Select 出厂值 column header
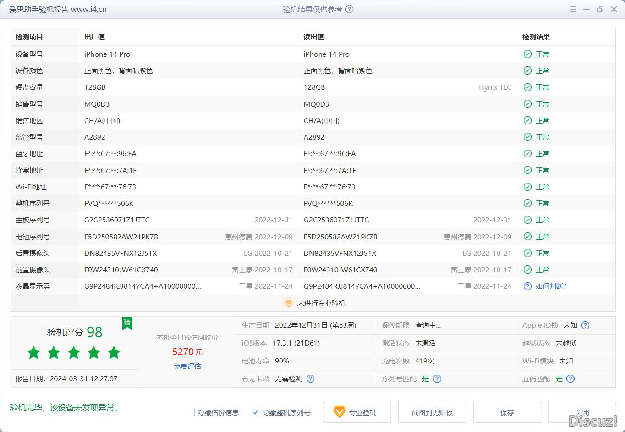The width and height of the screenshot is (625, 432). 95,37
